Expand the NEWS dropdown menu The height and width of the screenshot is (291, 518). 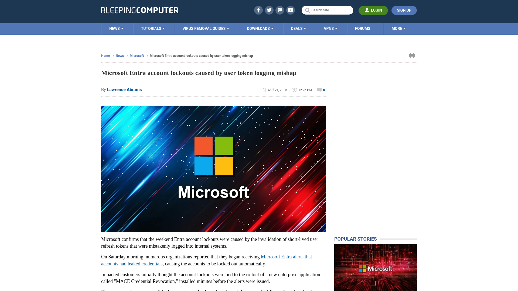[116, 29]
